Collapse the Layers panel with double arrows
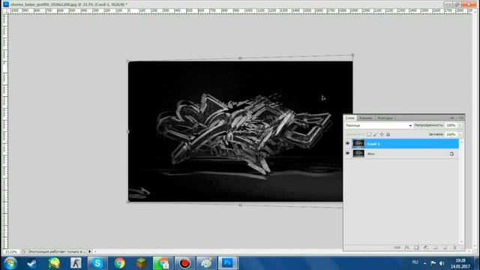 point(452,118)
